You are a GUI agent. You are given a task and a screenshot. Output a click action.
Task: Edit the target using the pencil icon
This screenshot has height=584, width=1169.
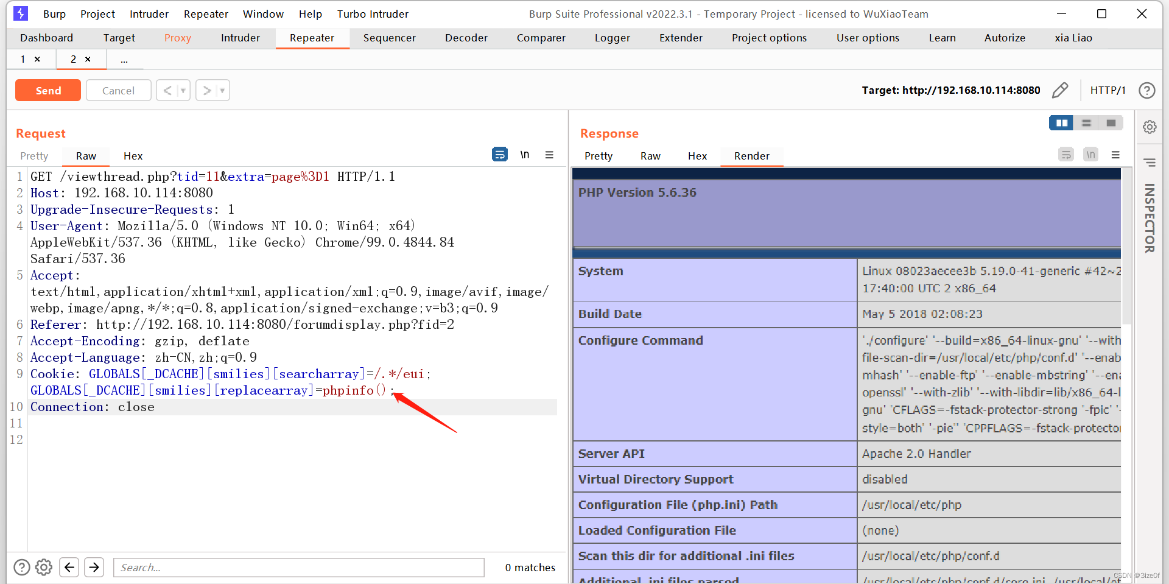pos(1060,90)
